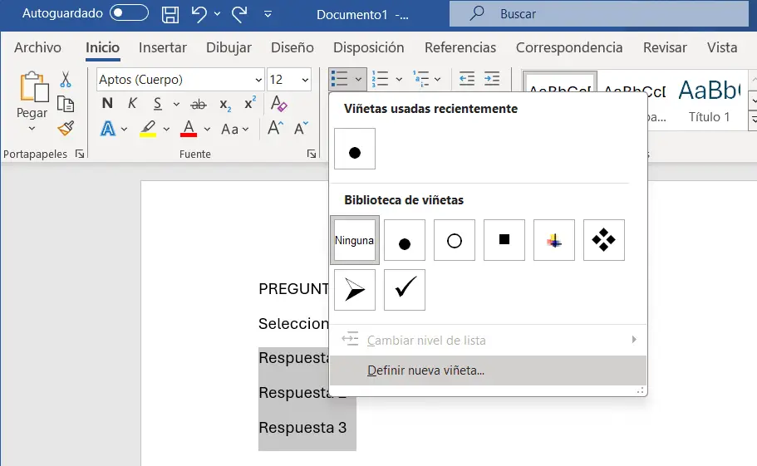The height and width of the screenshot is (466, 757).
Task: Open the Numbering dropdown arrow
Action: pyautogui.click(x=399, y=79)
